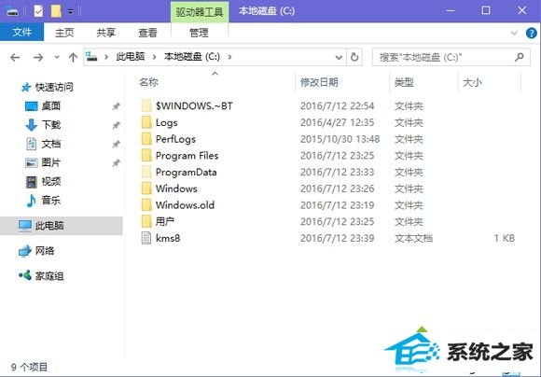Viewport: 541px width, 377px height.
Task: Go forward with the right arrow
Action: click(38, 57)
